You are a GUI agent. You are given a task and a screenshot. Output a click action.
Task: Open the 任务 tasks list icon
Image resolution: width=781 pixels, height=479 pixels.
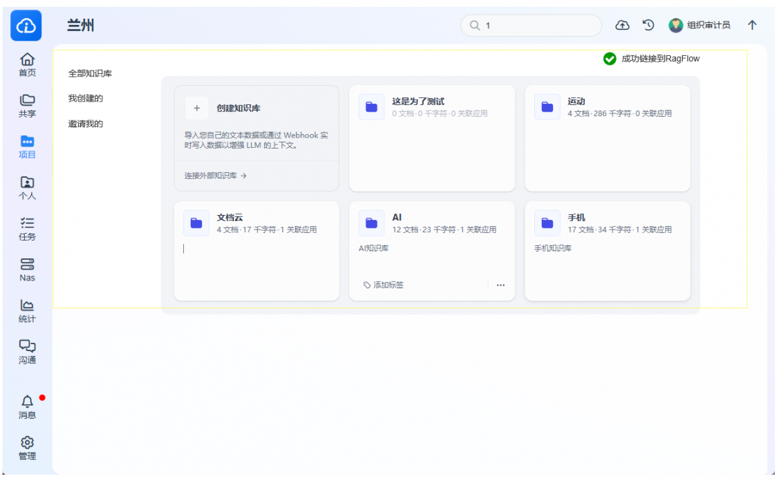[x=27, y=229]
